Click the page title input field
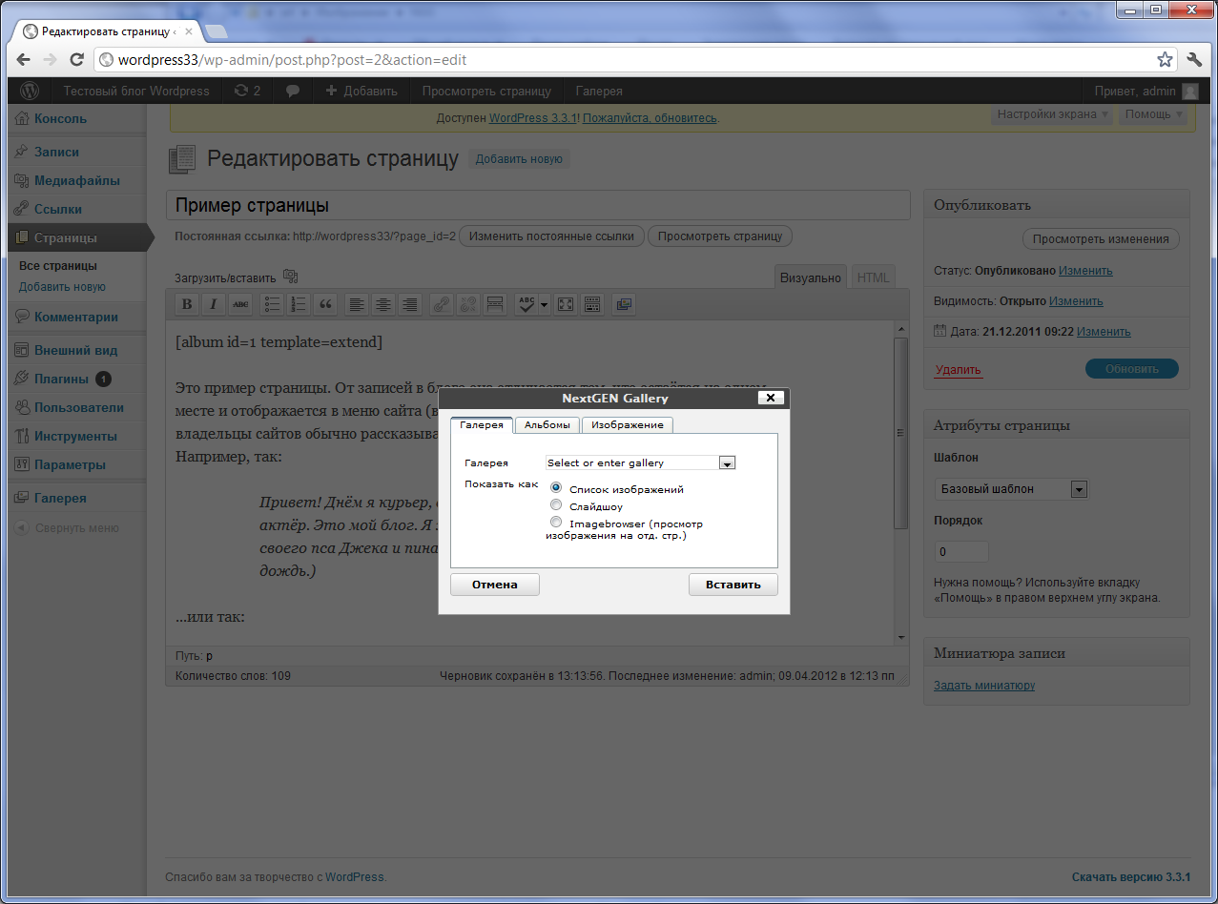The width and height of the screenshot is (1218, 904). click(x=538, y=206)
